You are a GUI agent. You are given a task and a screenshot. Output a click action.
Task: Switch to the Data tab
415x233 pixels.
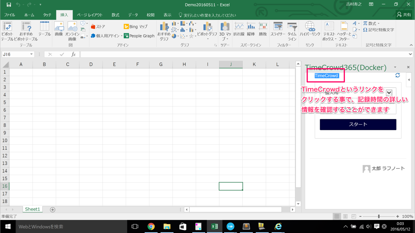[x=133, y=15]
